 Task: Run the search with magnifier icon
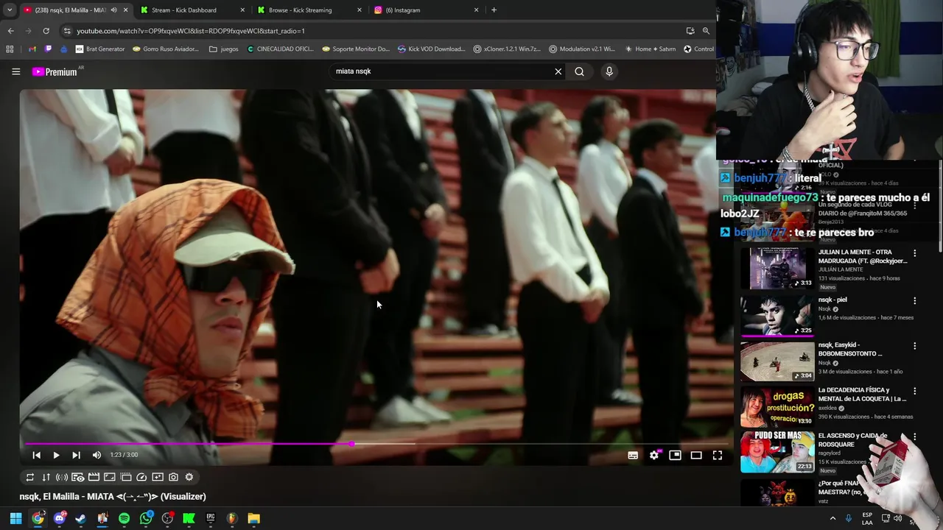(x=579, y=71)
